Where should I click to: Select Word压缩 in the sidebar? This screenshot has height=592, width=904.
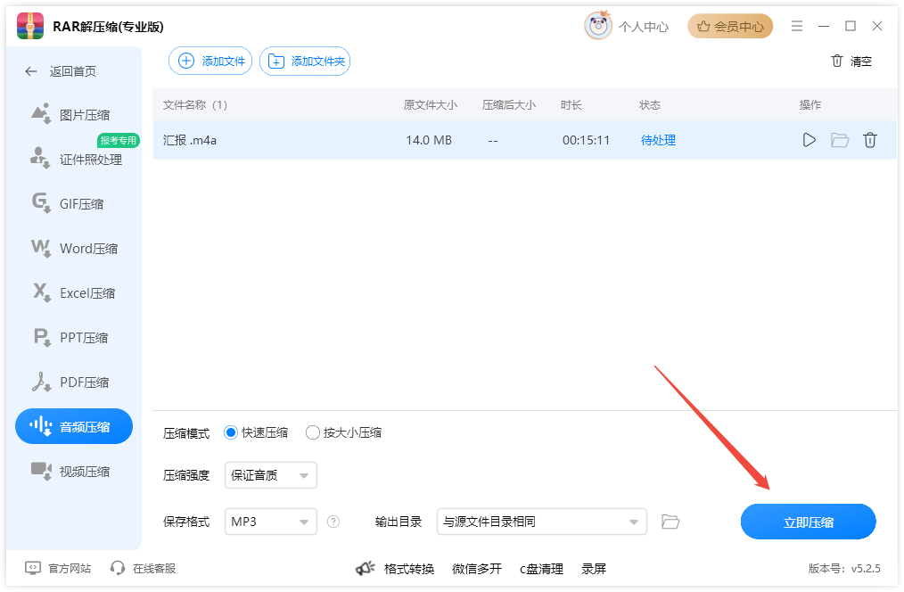[74, 249]
